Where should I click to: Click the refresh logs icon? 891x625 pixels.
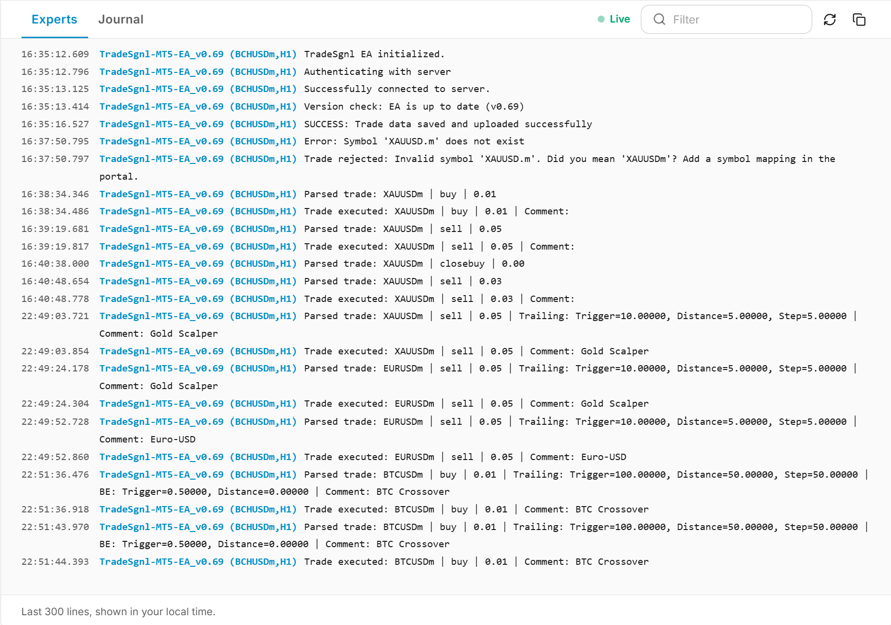pyautogui.click(x=830, y=20)
